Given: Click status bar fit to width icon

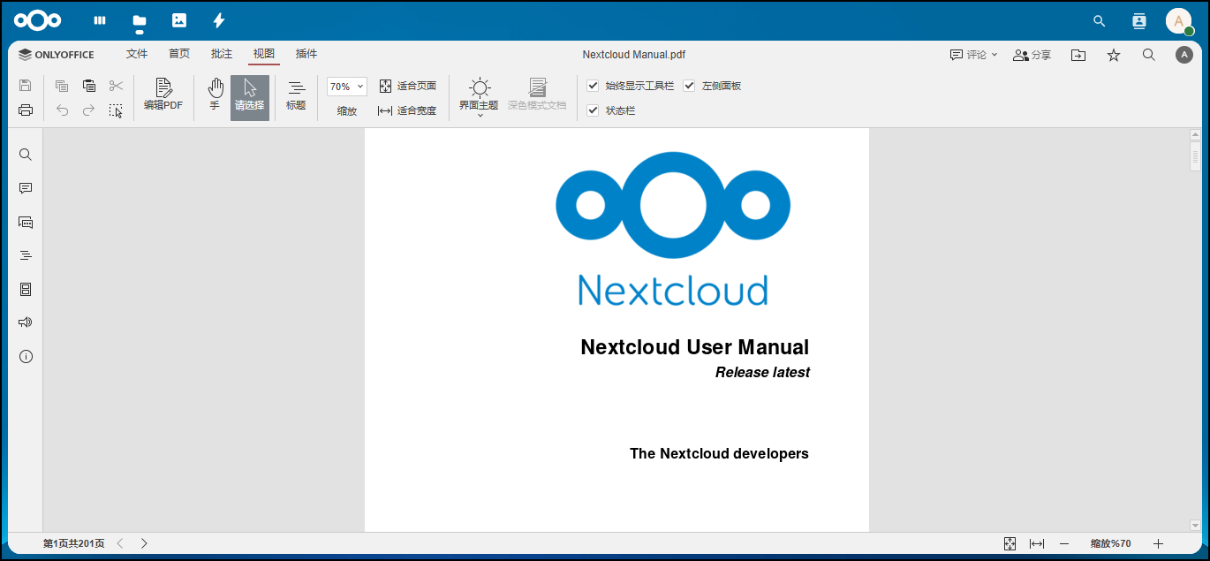Looking at the screenshot, I should pyautogui.click(x=1037, y=543).
